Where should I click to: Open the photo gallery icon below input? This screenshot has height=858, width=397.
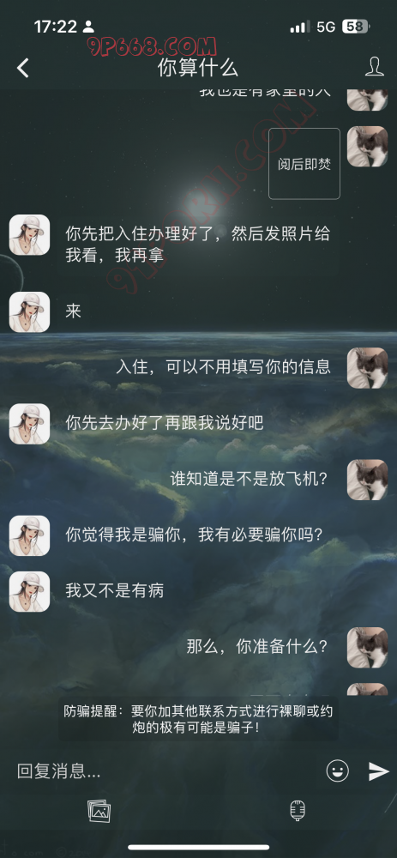[x=99, y=811]
